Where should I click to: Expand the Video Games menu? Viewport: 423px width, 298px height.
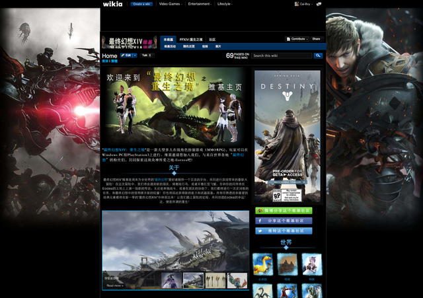pos(171,4)
